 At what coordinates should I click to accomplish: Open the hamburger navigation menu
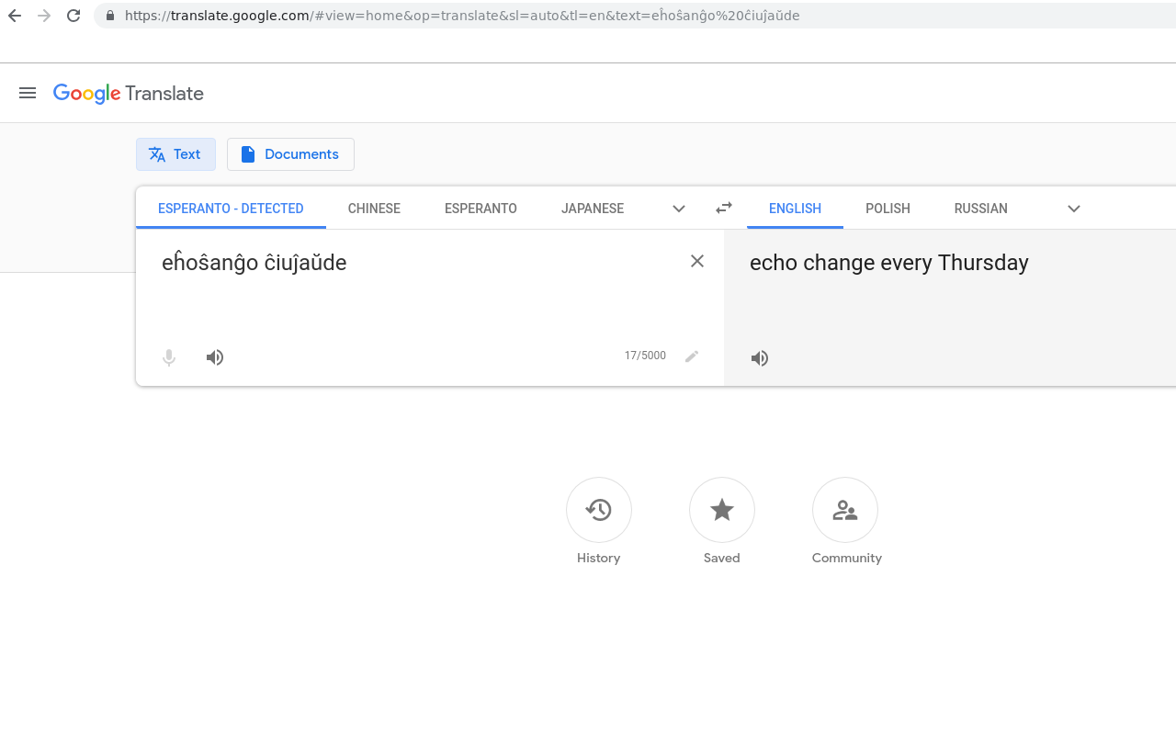(28, 93)
